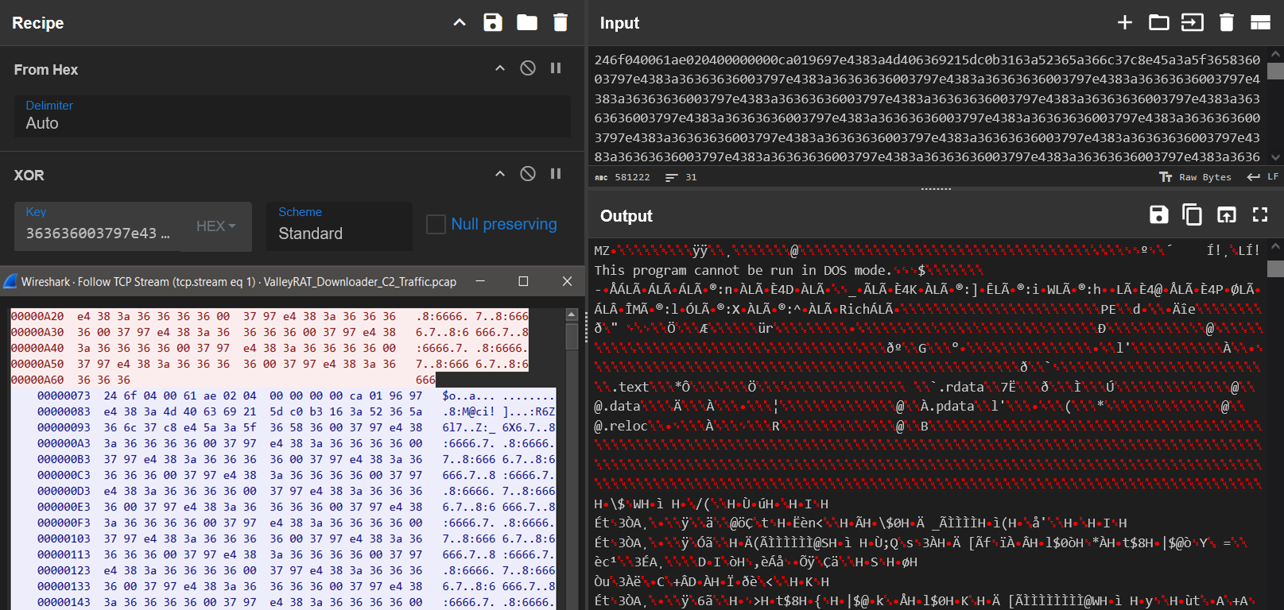Click the 00000A20 offset row in Wireshark

point(270,316)
